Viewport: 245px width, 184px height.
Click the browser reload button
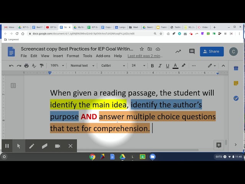[x=17, y=34]
